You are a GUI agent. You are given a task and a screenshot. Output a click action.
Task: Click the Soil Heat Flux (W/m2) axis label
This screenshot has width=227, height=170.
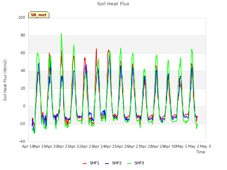pyautogui.click(x=5, y=80)
